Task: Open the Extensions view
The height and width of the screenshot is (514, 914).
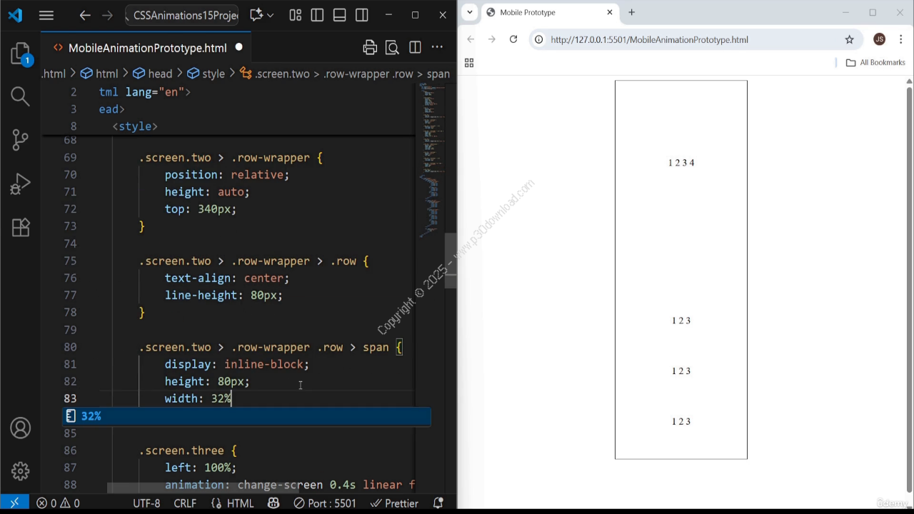Action: point(20,227)
